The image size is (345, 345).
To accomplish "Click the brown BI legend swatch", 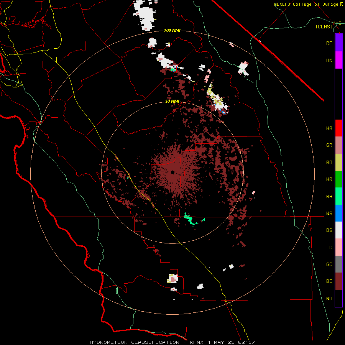I will tap(338, 281).
